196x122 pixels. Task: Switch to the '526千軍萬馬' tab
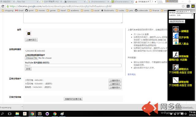click(51, 2)
